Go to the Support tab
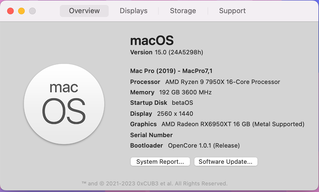 click(232, 11)
